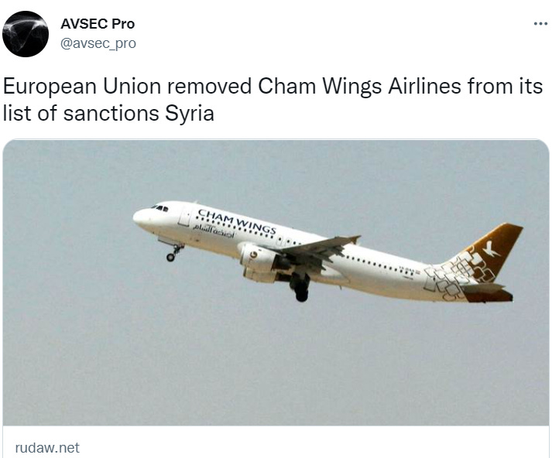Open the three-dot more options menu
Image resolution: width=559 pixels, height=458 pixels.
tap(540, 24)
